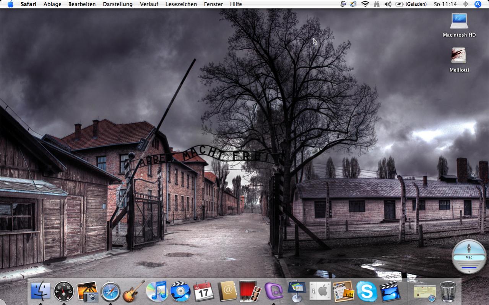Open the Ablage menu
This screenshot has width=489, height=305.
[x=52, y=4]
